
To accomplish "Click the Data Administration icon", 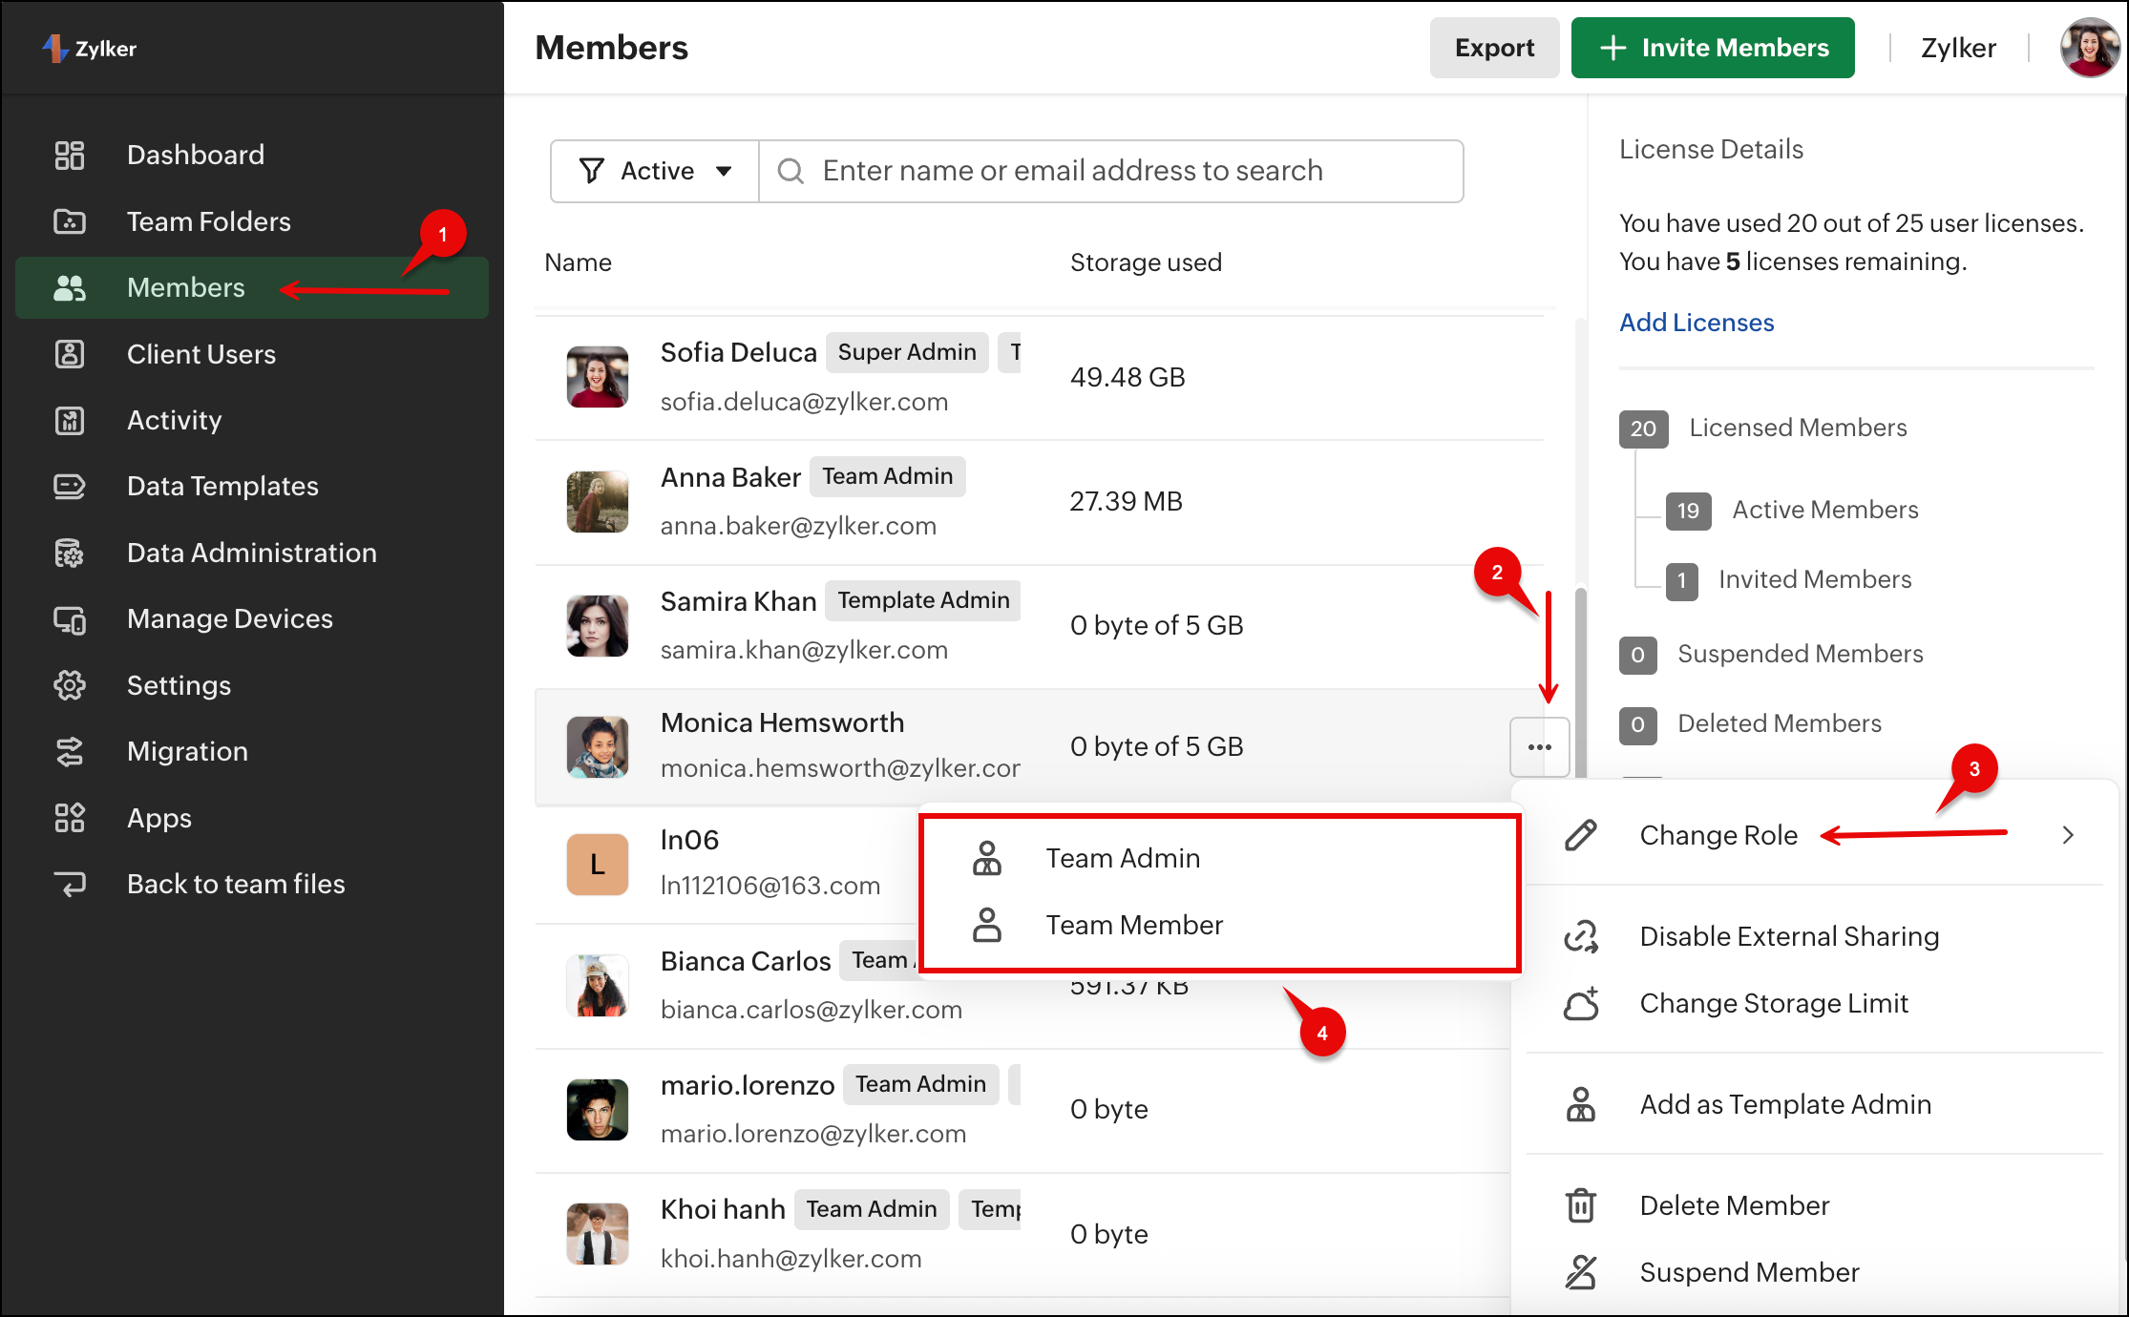I will pos(70,553).
